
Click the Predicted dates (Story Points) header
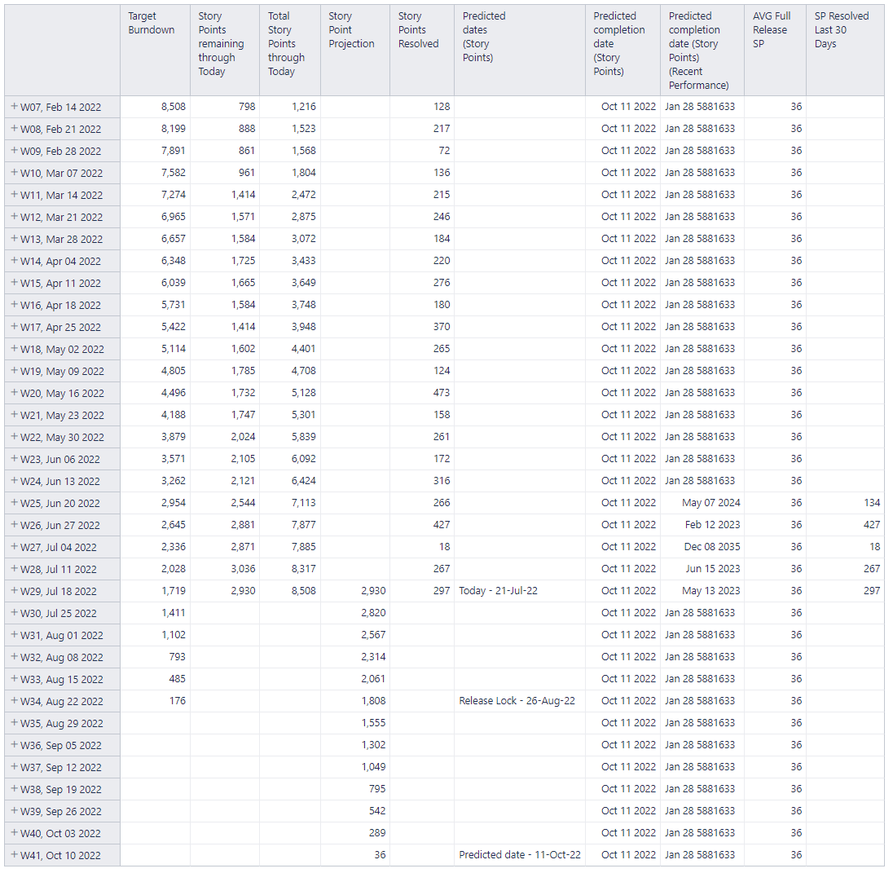coord(519,51)
